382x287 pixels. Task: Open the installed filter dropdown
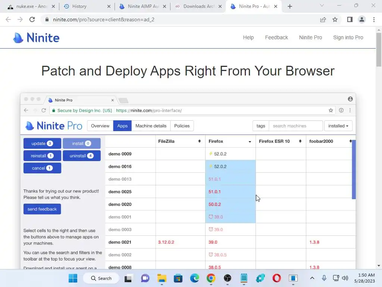338,126
